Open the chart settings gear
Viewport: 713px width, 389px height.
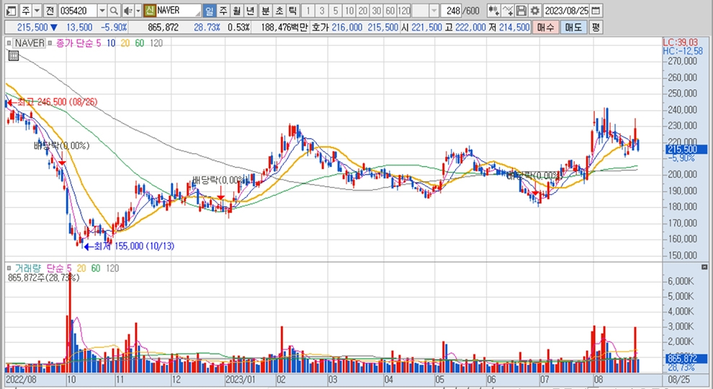coord(534,11)
